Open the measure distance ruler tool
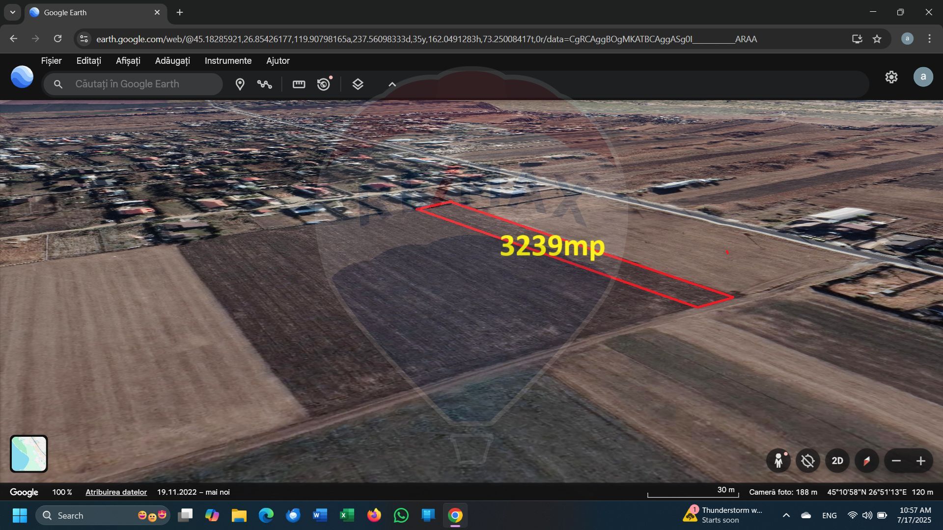The image size is (943, 530). (x=299, y=84)
